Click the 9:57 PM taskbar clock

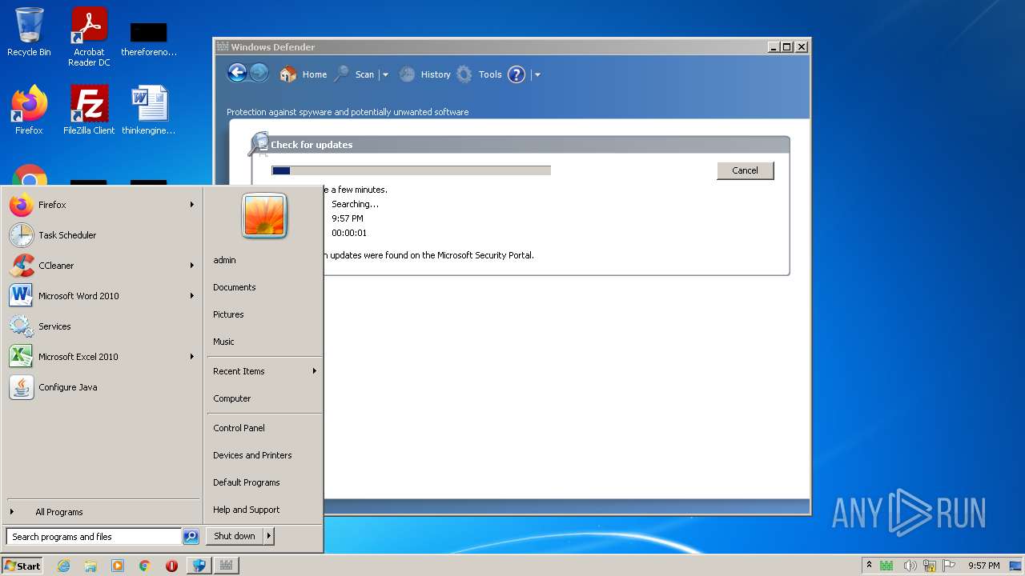coord(983,566)
